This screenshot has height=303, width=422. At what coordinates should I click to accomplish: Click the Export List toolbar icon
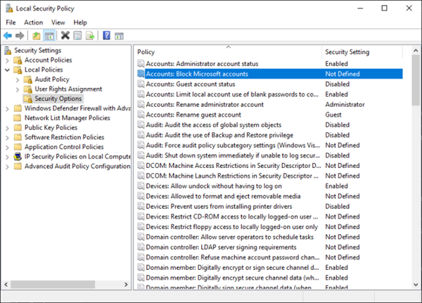(x=89, y=35)
